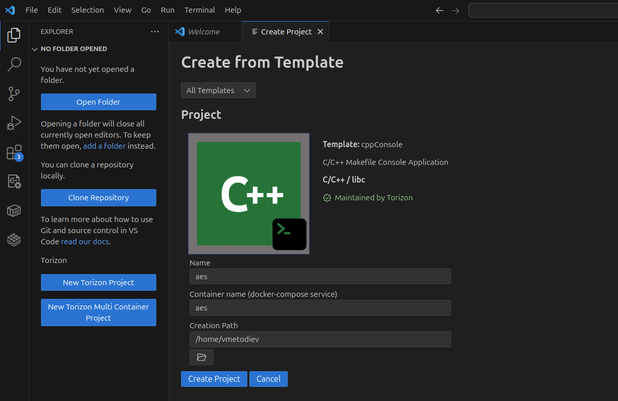Viewport: 618px width, 401px height.
Task: Open the Extensions view icon
Action: [14, 152]
